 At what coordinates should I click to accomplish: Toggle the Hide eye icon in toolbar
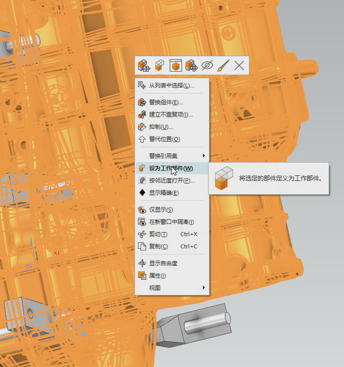pos(207,65)
